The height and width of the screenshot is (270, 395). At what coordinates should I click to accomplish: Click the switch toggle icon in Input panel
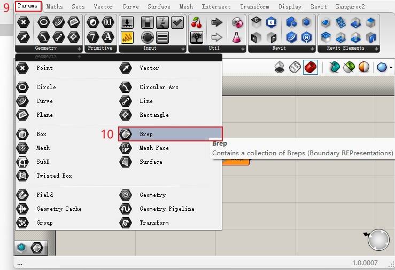148,22
